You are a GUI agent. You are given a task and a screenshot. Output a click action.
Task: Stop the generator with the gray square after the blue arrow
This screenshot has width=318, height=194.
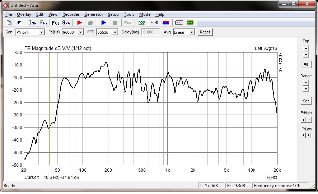(115, 23)
